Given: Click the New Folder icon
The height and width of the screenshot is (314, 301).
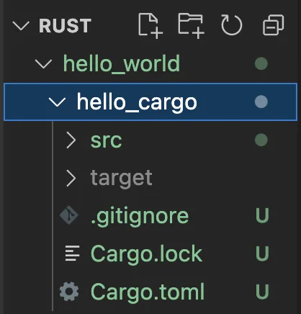Looking at the screenshot, I should (x=191, y=26).
